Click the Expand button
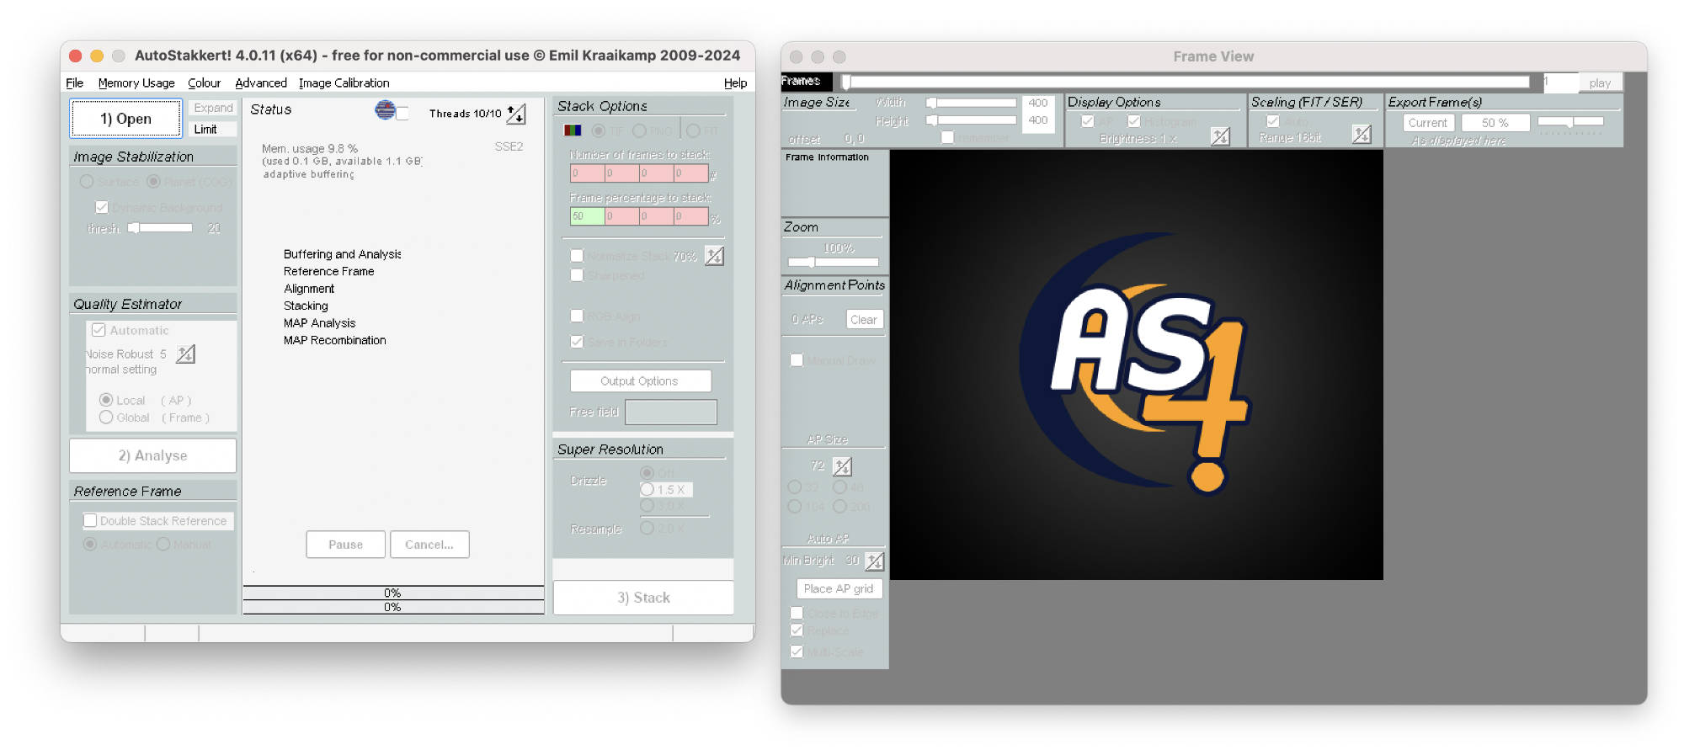The image size is (1684, 750). click(213, 108)
